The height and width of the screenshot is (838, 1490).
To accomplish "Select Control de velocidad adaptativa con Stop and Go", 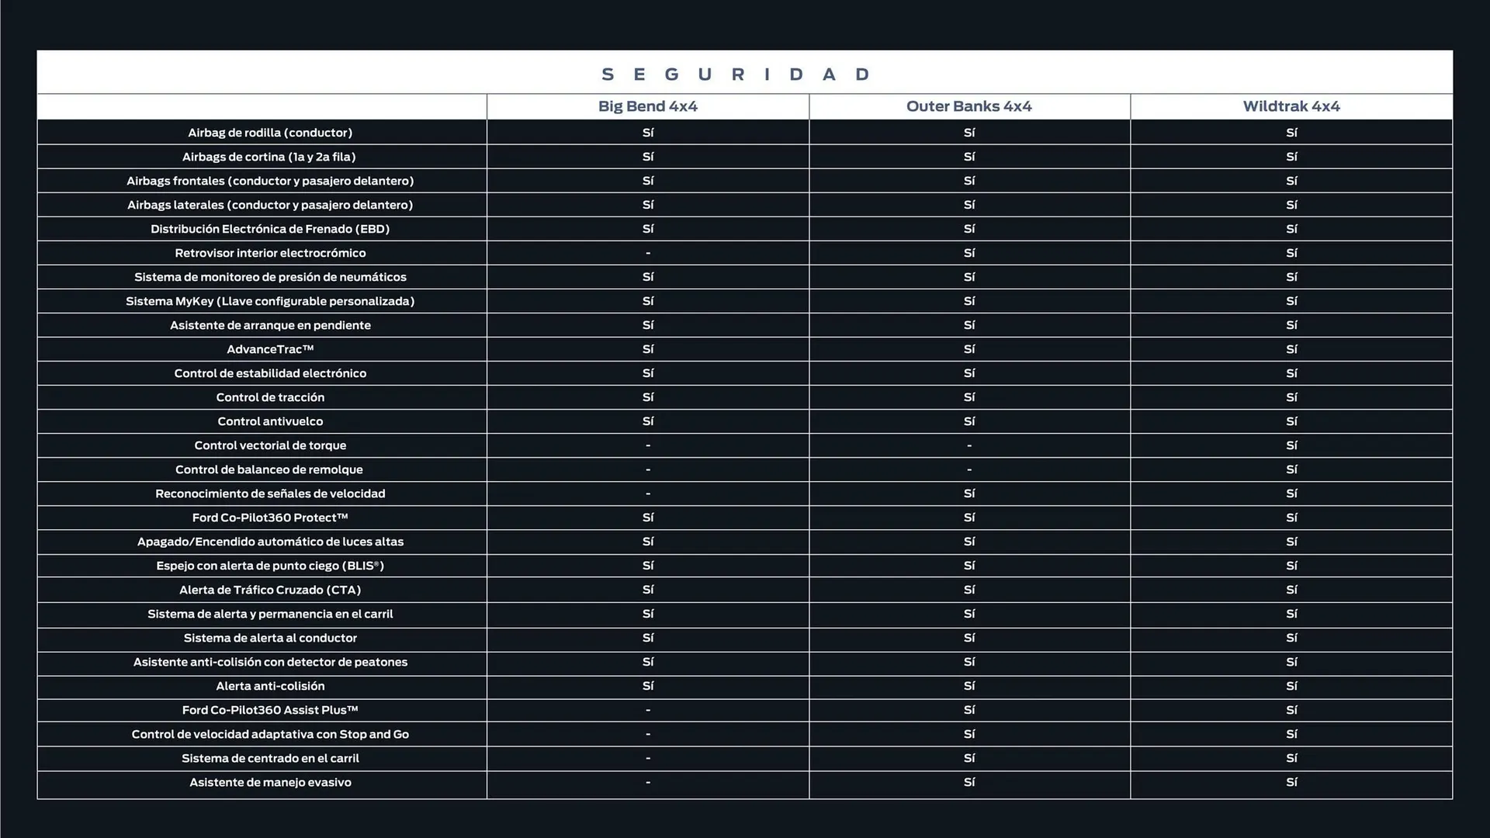I will (x=270, y=734).
